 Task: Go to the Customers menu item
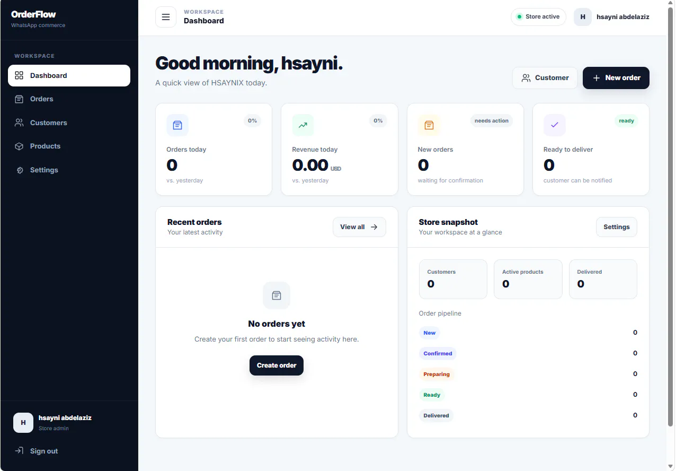click(x=69, y=123)
